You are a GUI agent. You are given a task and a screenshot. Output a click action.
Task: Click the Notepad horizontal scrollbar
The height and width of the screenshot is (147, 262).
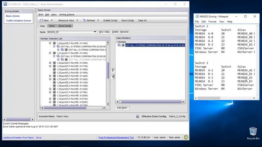[x=225, y=98]
